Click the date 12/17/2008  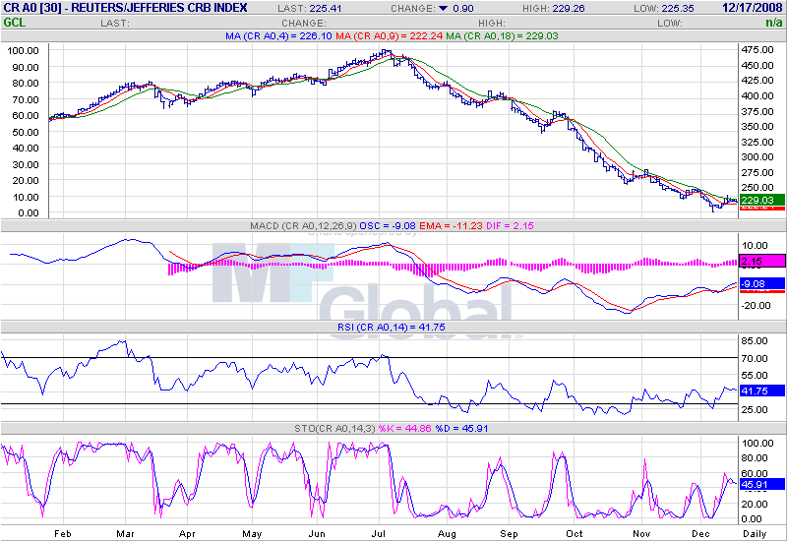752,8
